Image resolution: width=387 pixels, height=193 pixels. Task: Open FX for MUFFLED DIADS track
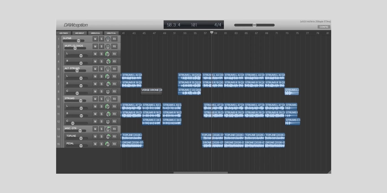114,46
